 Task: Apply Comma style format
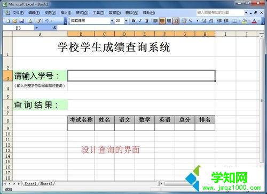(x=197, y=21)
